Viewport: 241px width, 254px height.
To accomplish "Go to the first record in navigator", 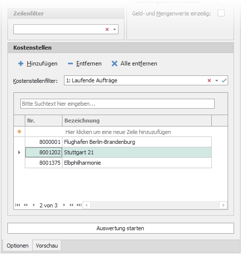I will [x=17, y=205].
